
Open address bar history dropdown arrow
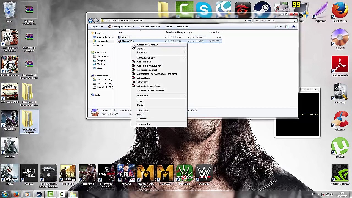[x=246, y=20]
